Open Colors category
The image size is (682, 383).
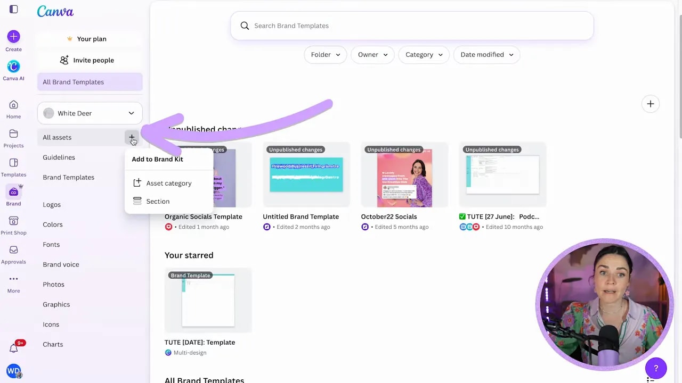[x=53, y=224]
